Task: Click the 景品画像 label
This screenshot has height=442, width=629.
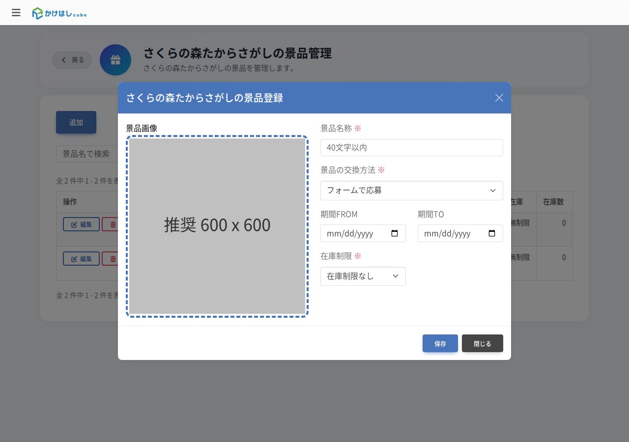Action: pyautogui.click(x=142, y=128)
